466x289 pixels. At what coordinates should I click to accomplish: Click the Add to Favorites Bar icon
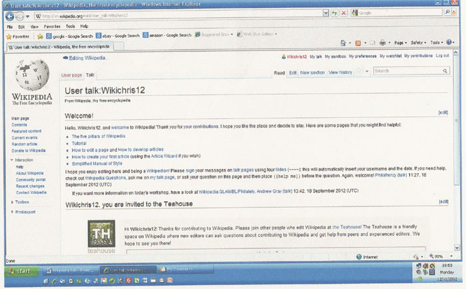click(x=40, y=36)
